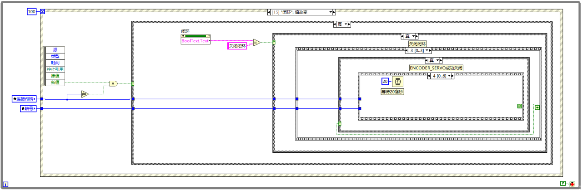Select the False boolean constant near the stop terminal
The image size is (582, 190).
tap(563, 183)
